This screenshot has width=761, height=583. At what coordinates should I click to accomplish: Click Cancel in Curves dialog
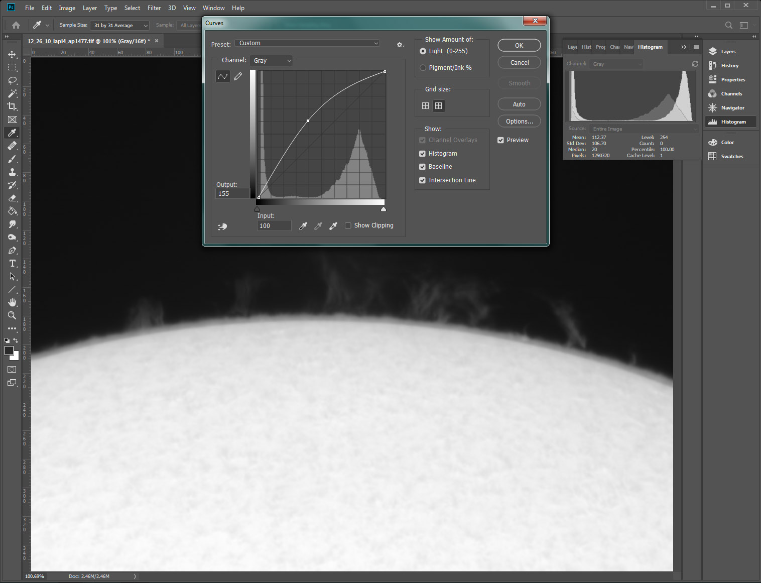coord(519,62)
